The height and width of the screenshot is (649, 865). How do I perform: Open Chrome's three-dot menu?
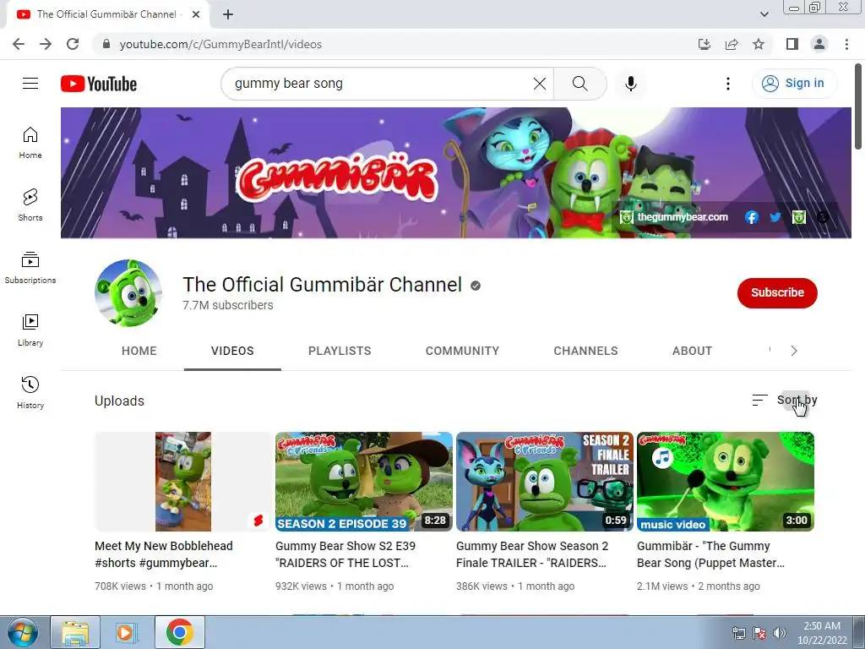(x=846, y=44)
